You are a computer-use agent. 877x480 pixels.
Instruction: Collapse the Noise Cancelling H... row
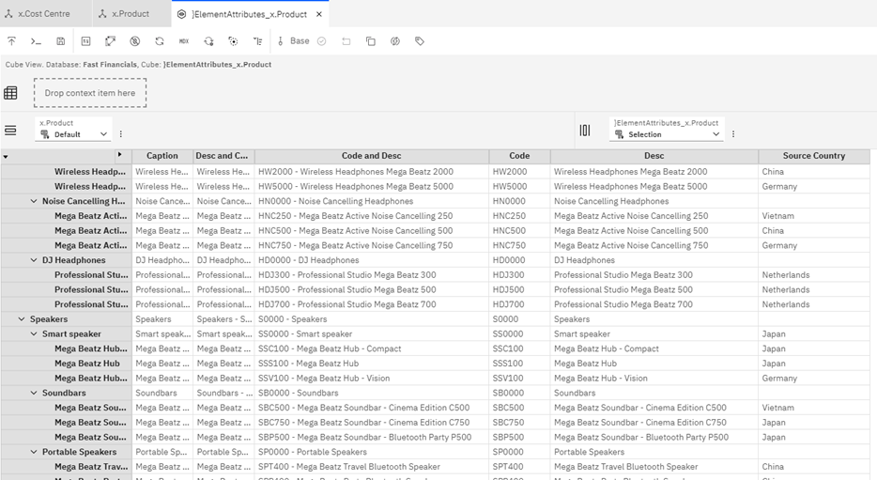pos(34,201)
